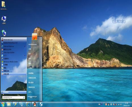Screen dimensions: 132x107
Task: Click the Windows Start orb
Action: (x=3, y=104)
